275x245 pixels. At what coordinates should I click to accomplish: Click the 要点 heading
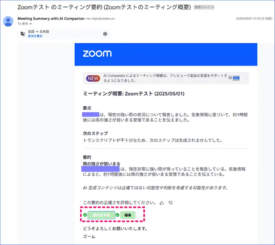coord(87,108)
